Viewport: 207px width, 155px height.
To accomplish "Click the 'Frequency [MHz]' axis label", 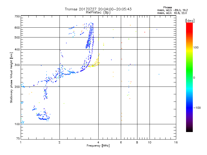I will tap(98, 146).
